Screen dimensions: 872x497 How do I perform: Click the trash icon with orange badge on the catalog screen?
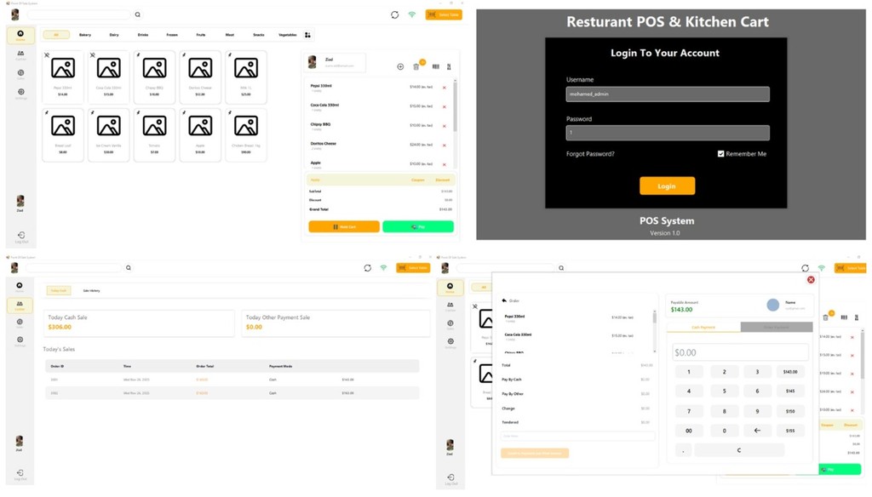416,66
